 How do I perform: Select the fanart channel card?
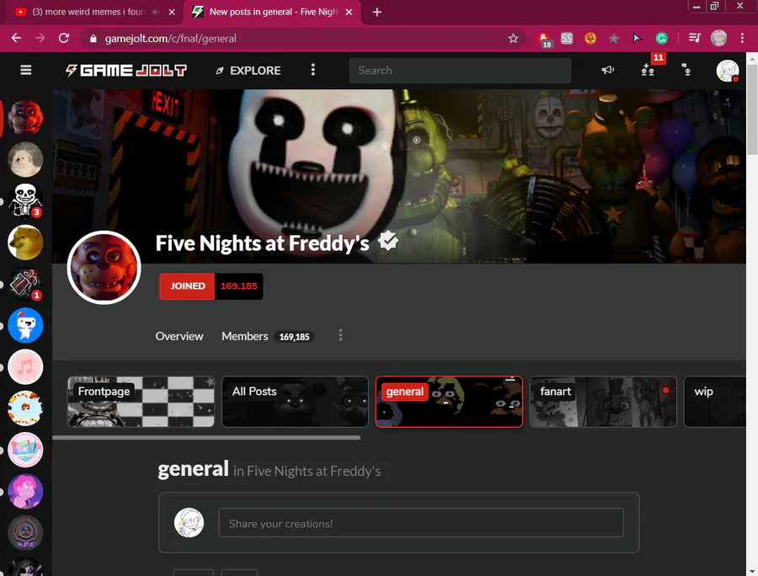click(x=603, y=402)
